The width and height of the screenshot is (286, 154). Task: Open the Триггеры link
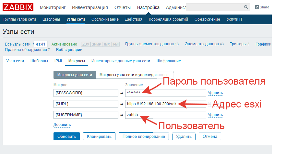pyautogui.click(x=238, y=44)
